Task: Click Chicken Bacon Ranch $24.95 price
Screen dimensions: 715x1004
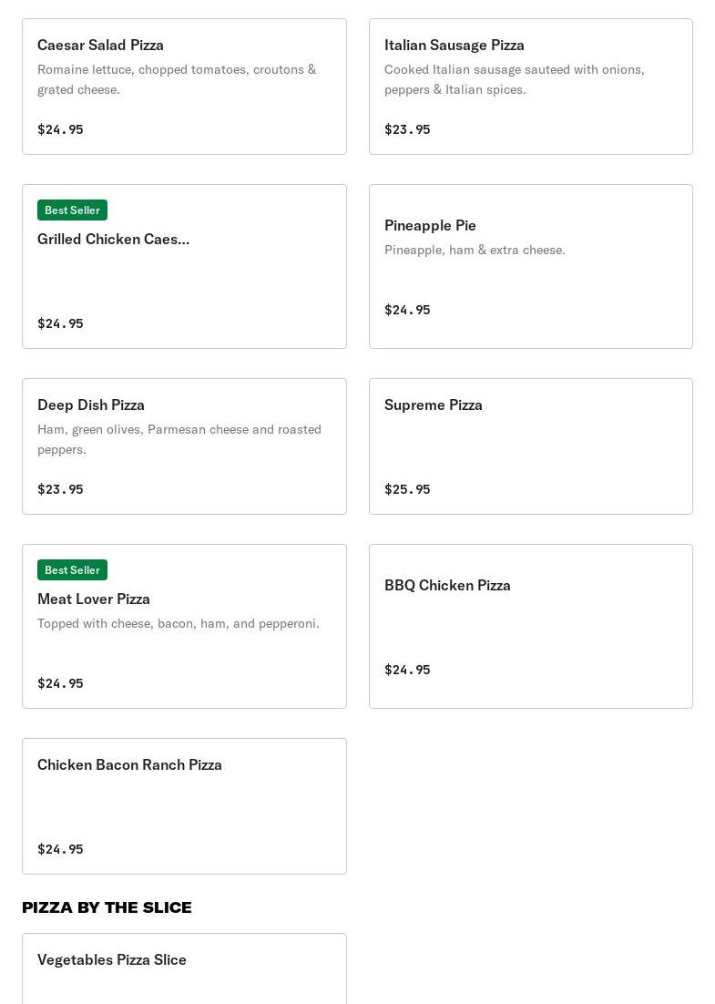Action: pyautogui.click(x=60, y=849)
